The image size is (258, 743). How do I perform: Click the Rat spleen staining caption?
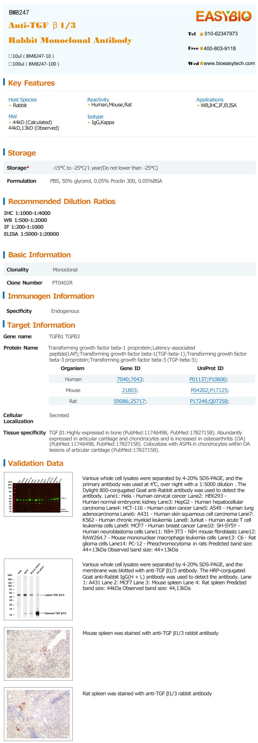(147, 694)
